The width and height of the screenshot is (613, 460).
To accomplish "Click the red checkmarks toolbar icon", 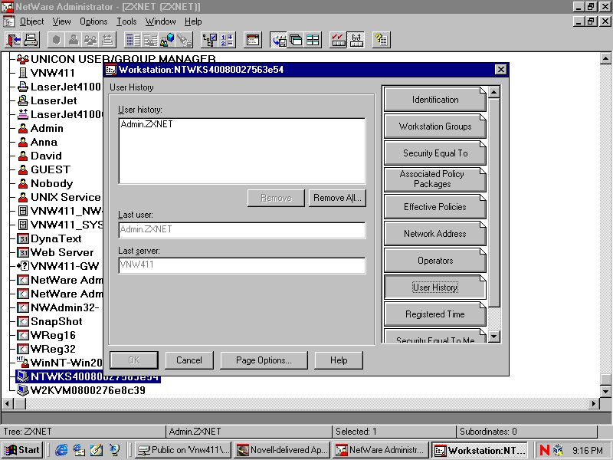I will pyautogui.click(x=338, y=40).
